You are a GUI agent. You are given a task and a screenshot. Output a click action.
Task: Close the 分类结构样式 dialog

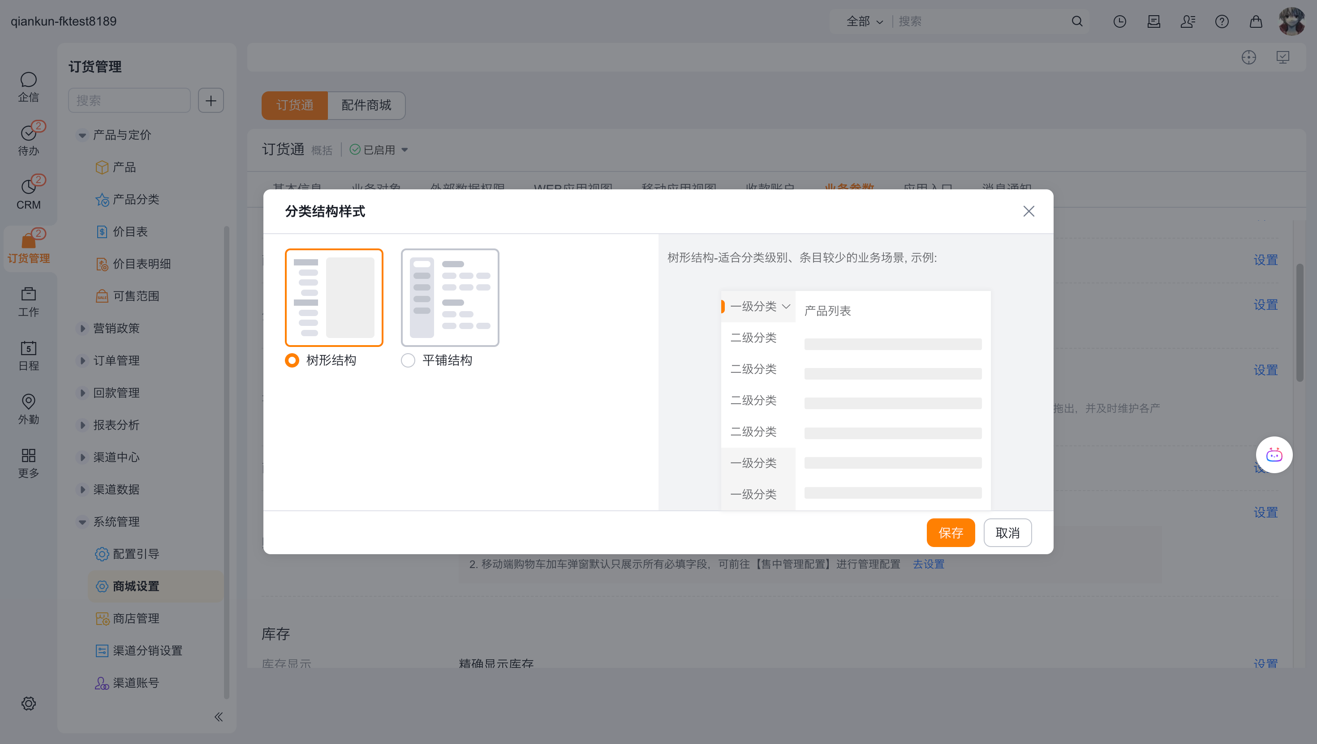point(1029,211)
